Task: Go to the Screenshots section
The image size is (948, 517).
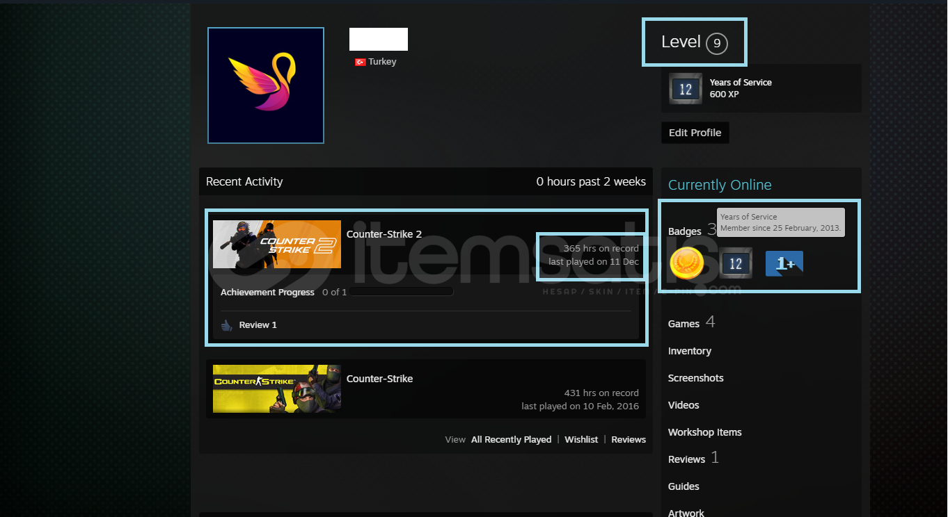Action: click(695, 378)
